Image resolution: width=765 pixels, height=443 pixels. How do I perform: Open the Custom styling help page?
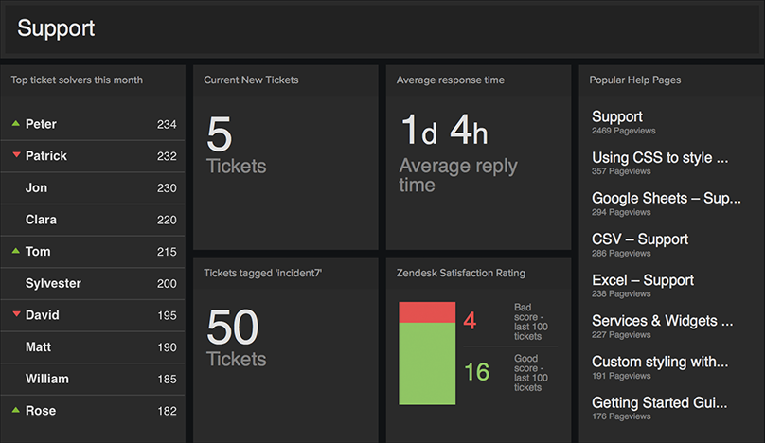(659, 362)
